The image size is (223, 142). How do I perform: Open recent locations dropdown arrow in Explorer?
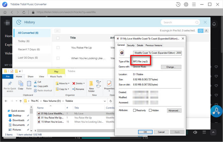17,101
